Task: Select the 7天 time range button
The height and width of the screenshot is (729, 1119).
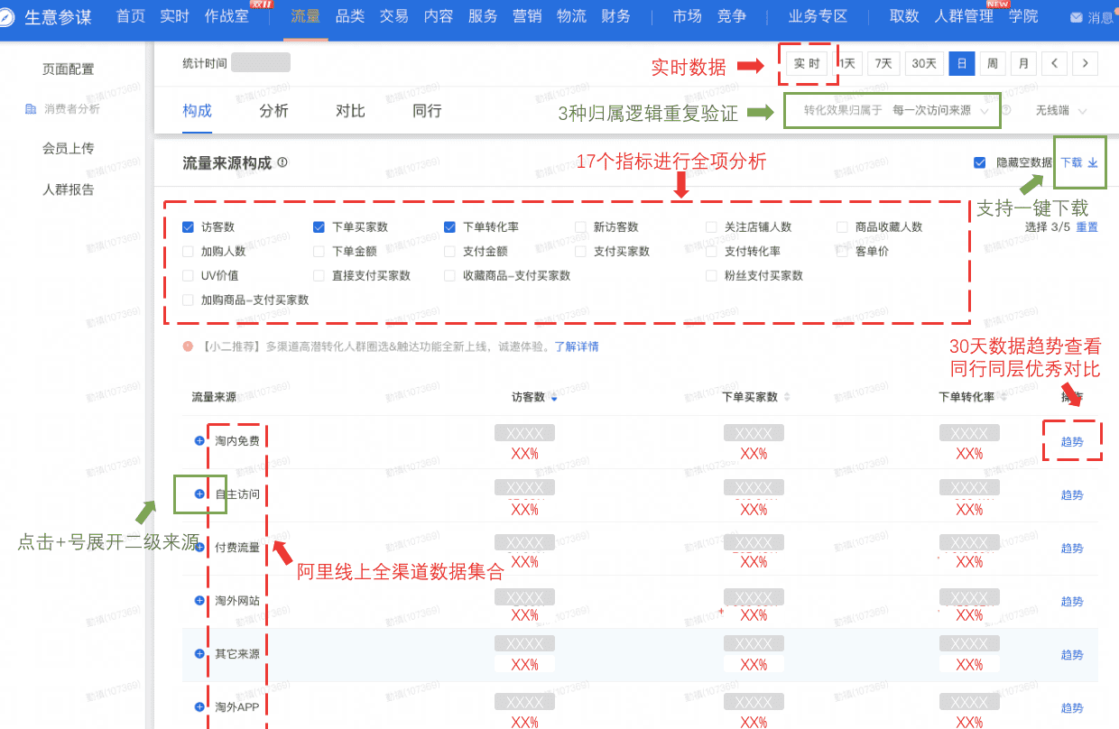Action: [x=883, y=63]
